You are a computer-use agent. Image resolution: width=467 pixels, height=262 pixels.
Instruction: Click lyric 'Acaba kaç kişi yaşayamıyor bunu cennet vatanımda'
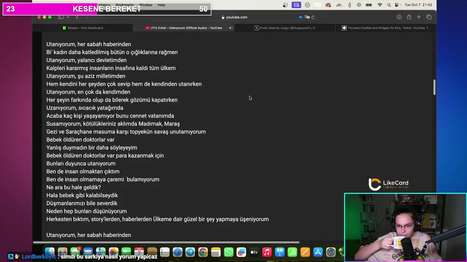pyautogui.click(x=110, y=116)
